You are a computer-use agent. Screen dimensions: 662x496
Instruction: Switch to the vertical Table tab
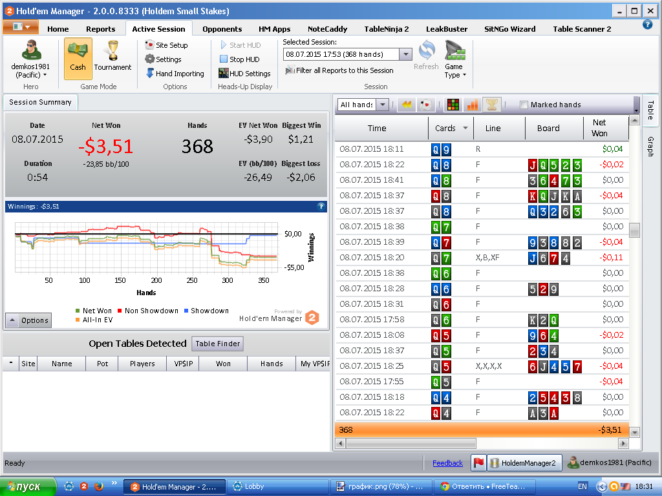(650, 110)
